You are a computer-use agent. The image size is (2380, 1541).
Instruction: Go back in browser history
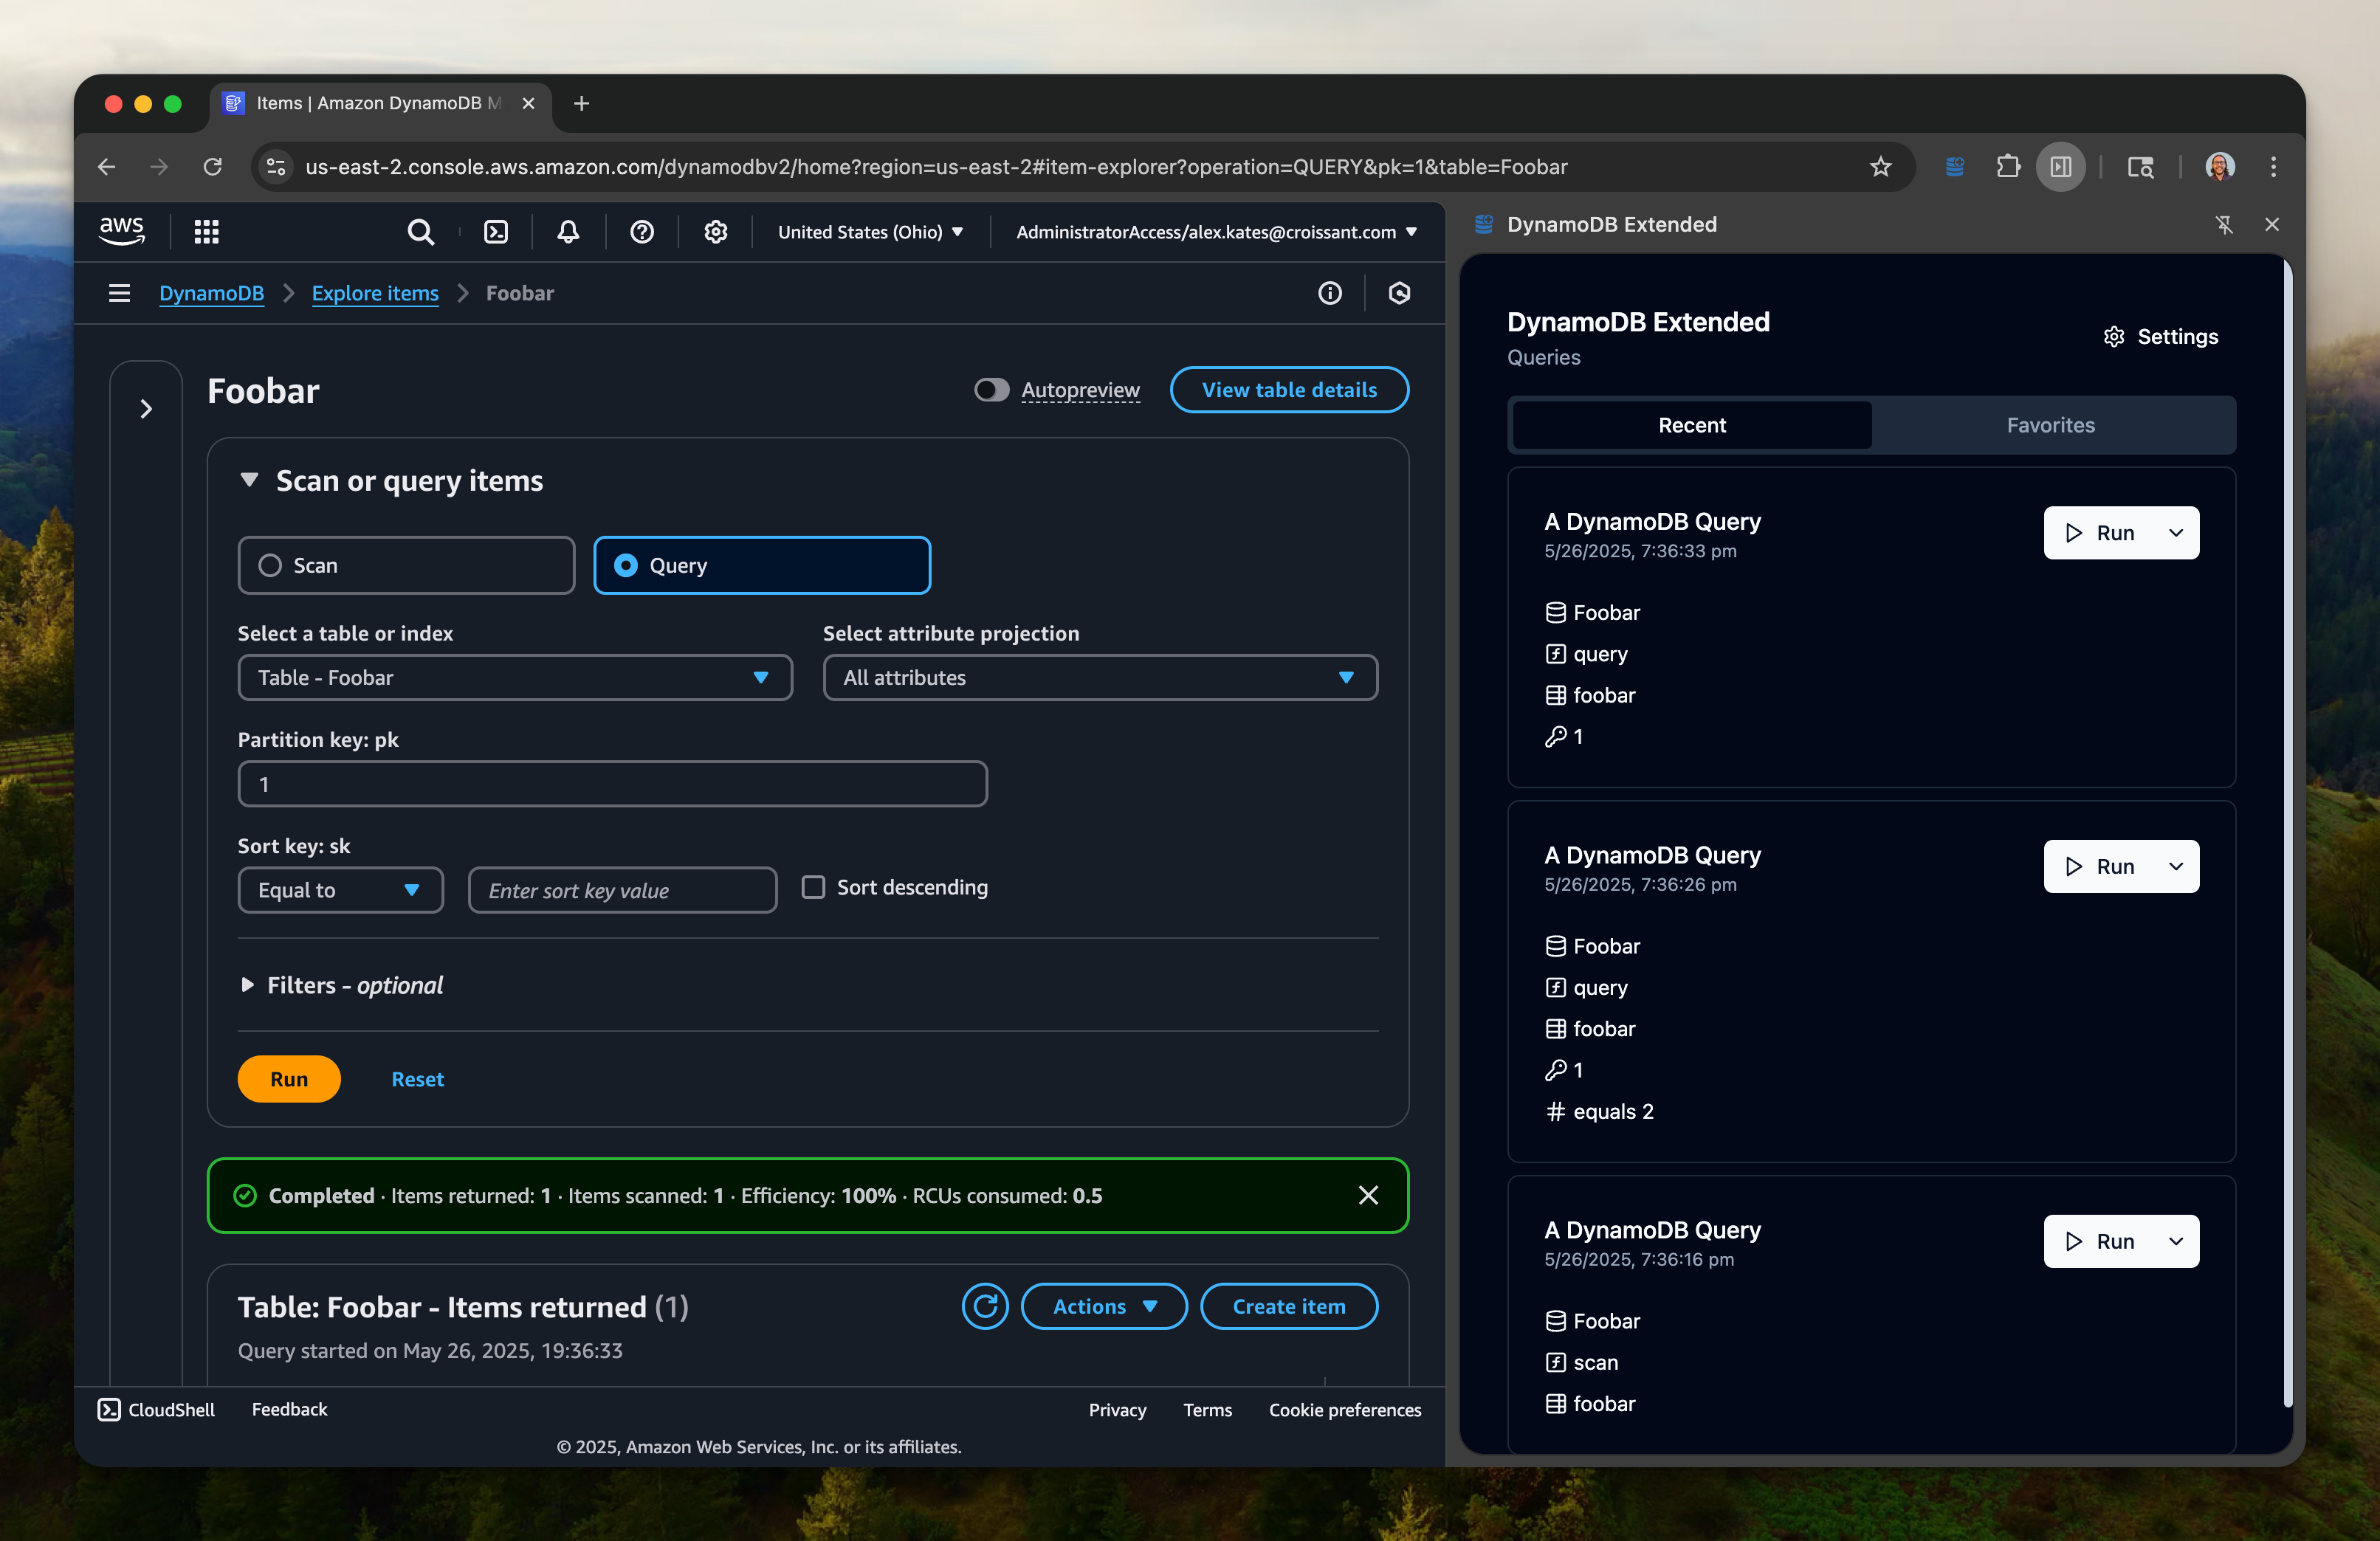[x=107, y=167]
